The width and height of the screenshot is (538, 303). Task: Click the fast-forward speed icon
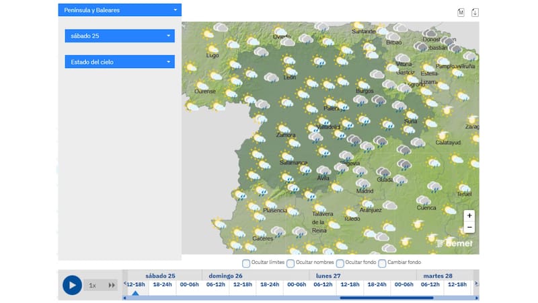coord(112,285)
